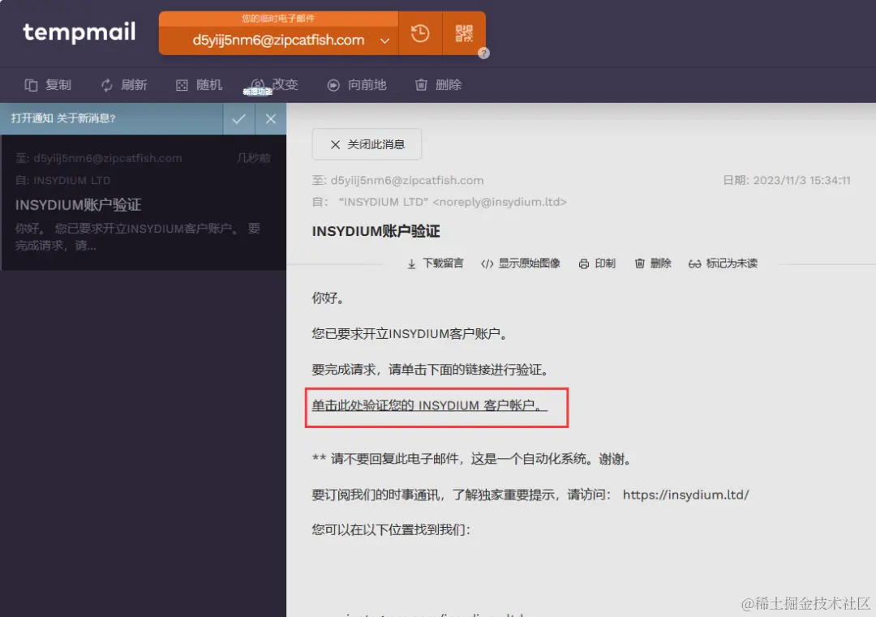Click the tempmail logo
Viewport: 876px width, 617px height.
coord(79,32)
